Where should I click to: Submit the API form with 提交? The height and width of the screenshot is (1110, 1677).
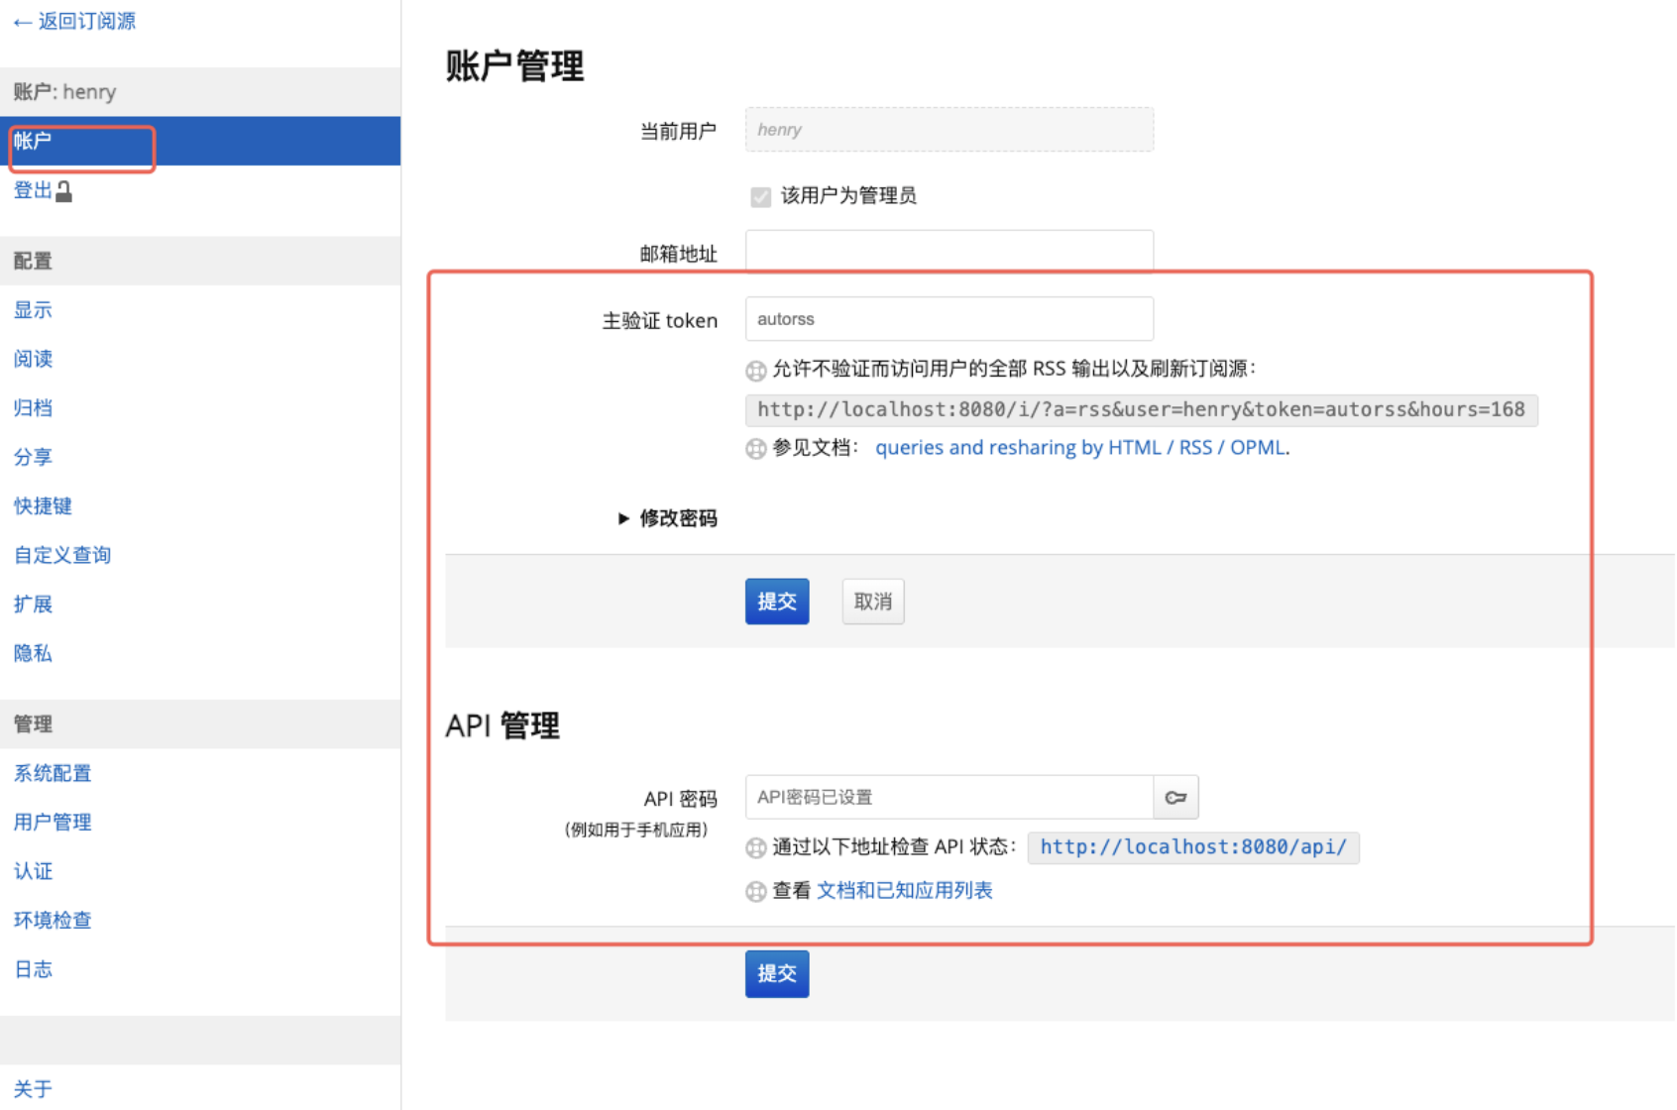(777, 974)
